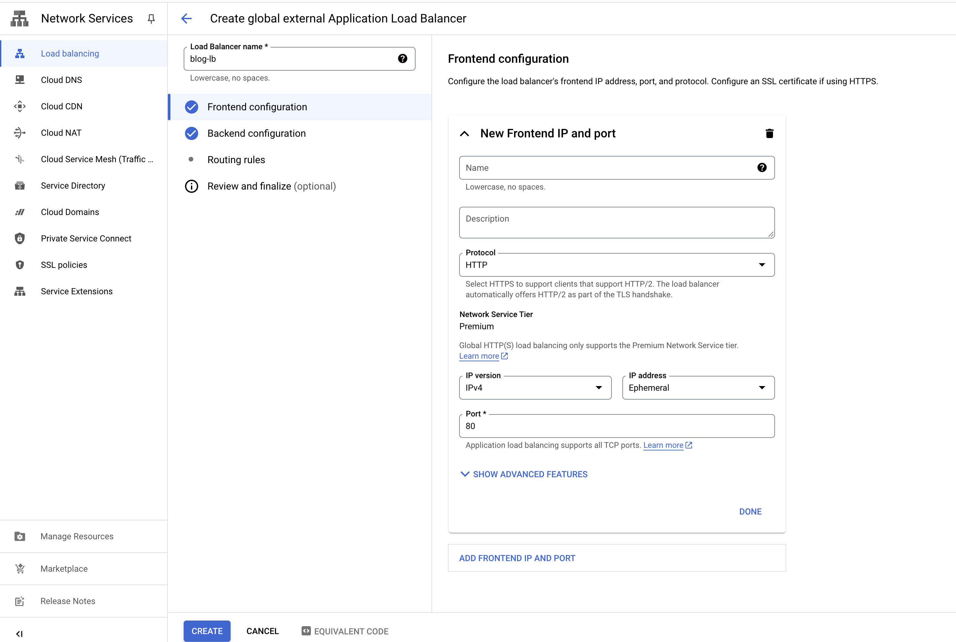Click the Backend configuration checkmark icon

click(x=191, y=133)
